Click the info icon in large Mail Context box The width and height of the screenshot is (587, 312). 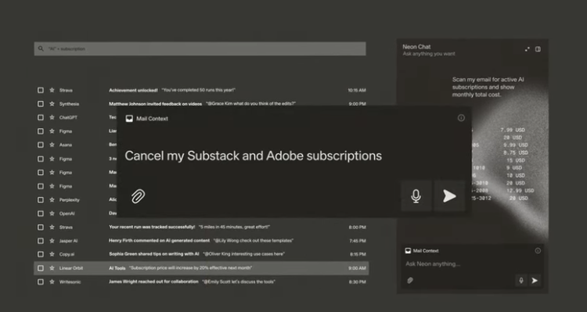(x=461, y=118)
